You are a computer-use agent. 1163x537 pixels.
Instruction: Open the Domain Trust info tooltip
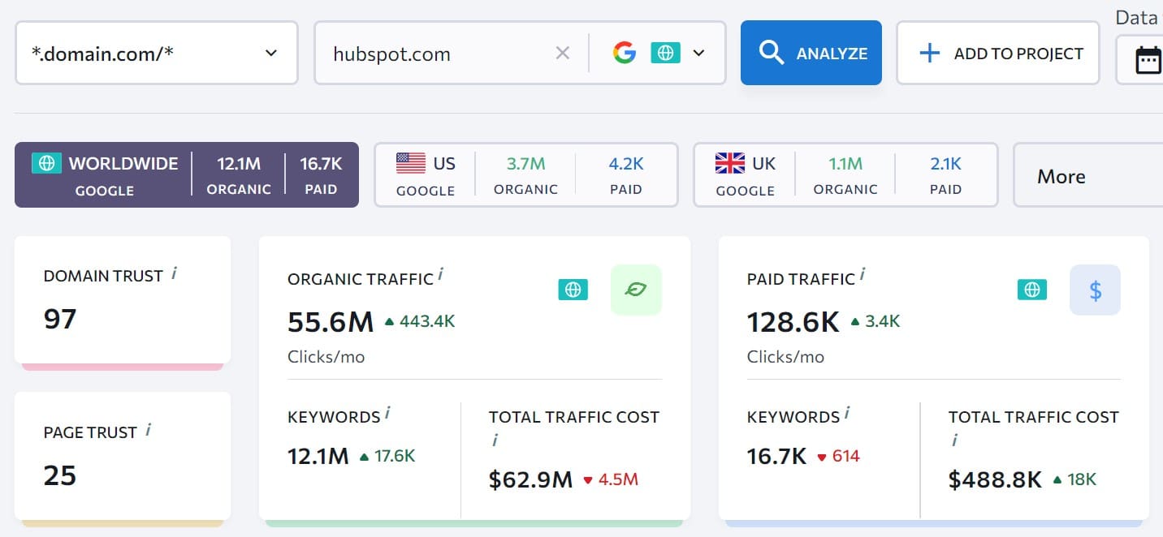(x=174, y=273)
